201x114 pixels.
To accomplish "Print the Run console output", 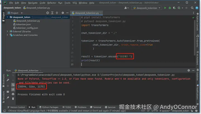I will 13,94.
